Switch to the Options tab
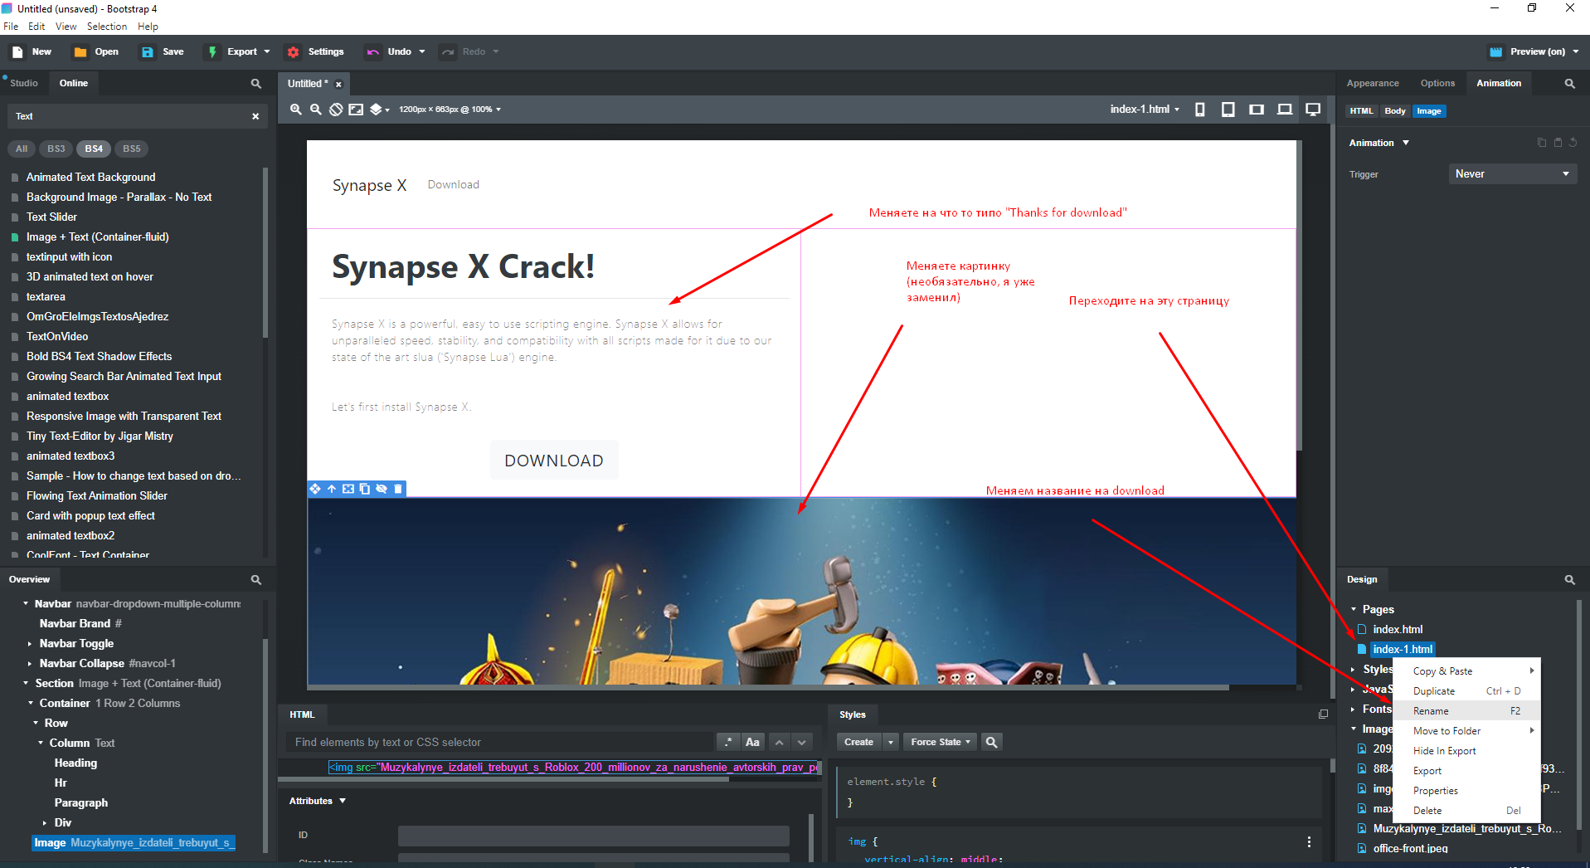Image resolution: width=1590 pixels, height=868 pixels. (x=1437, y=83)
